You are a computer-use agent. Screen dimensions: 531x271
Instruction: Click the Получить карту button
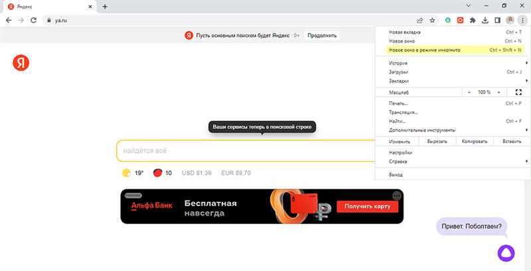(x=368, y=207)
